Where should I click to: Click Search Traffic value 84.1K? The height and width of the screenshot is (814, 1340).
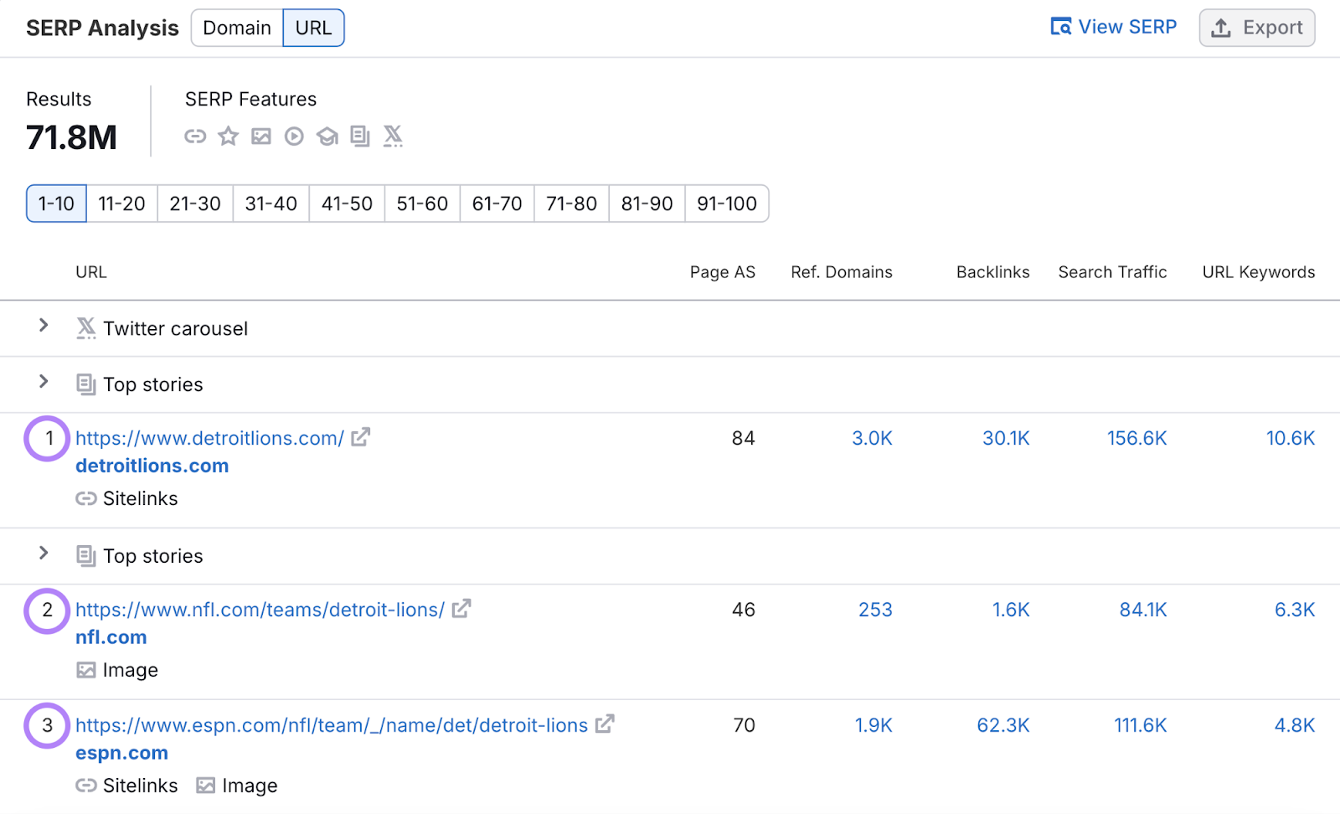click(x=1143, y=610)
